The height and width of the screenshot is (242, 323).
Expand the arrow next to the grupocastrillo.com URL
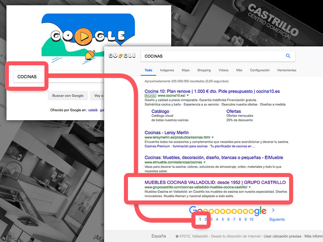250,187
